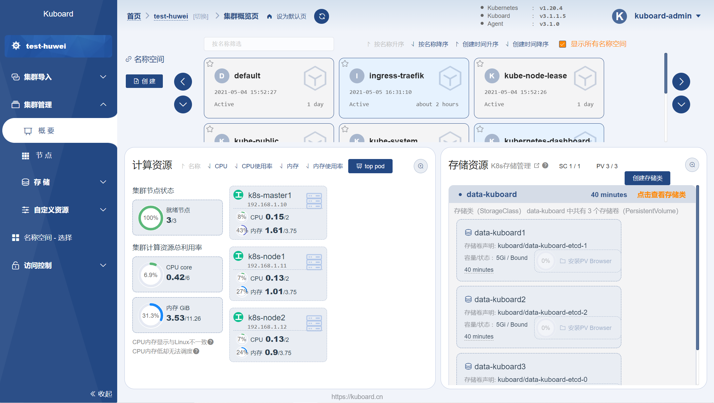Click the top pod button
This screenshot has width=714, height=403.
click(370, 166)
